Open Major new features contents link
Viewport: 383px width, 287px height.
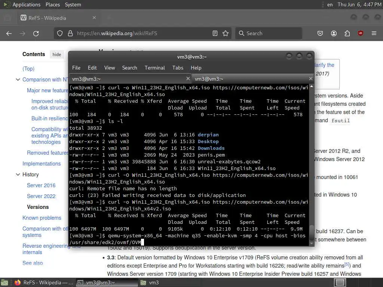48,90
